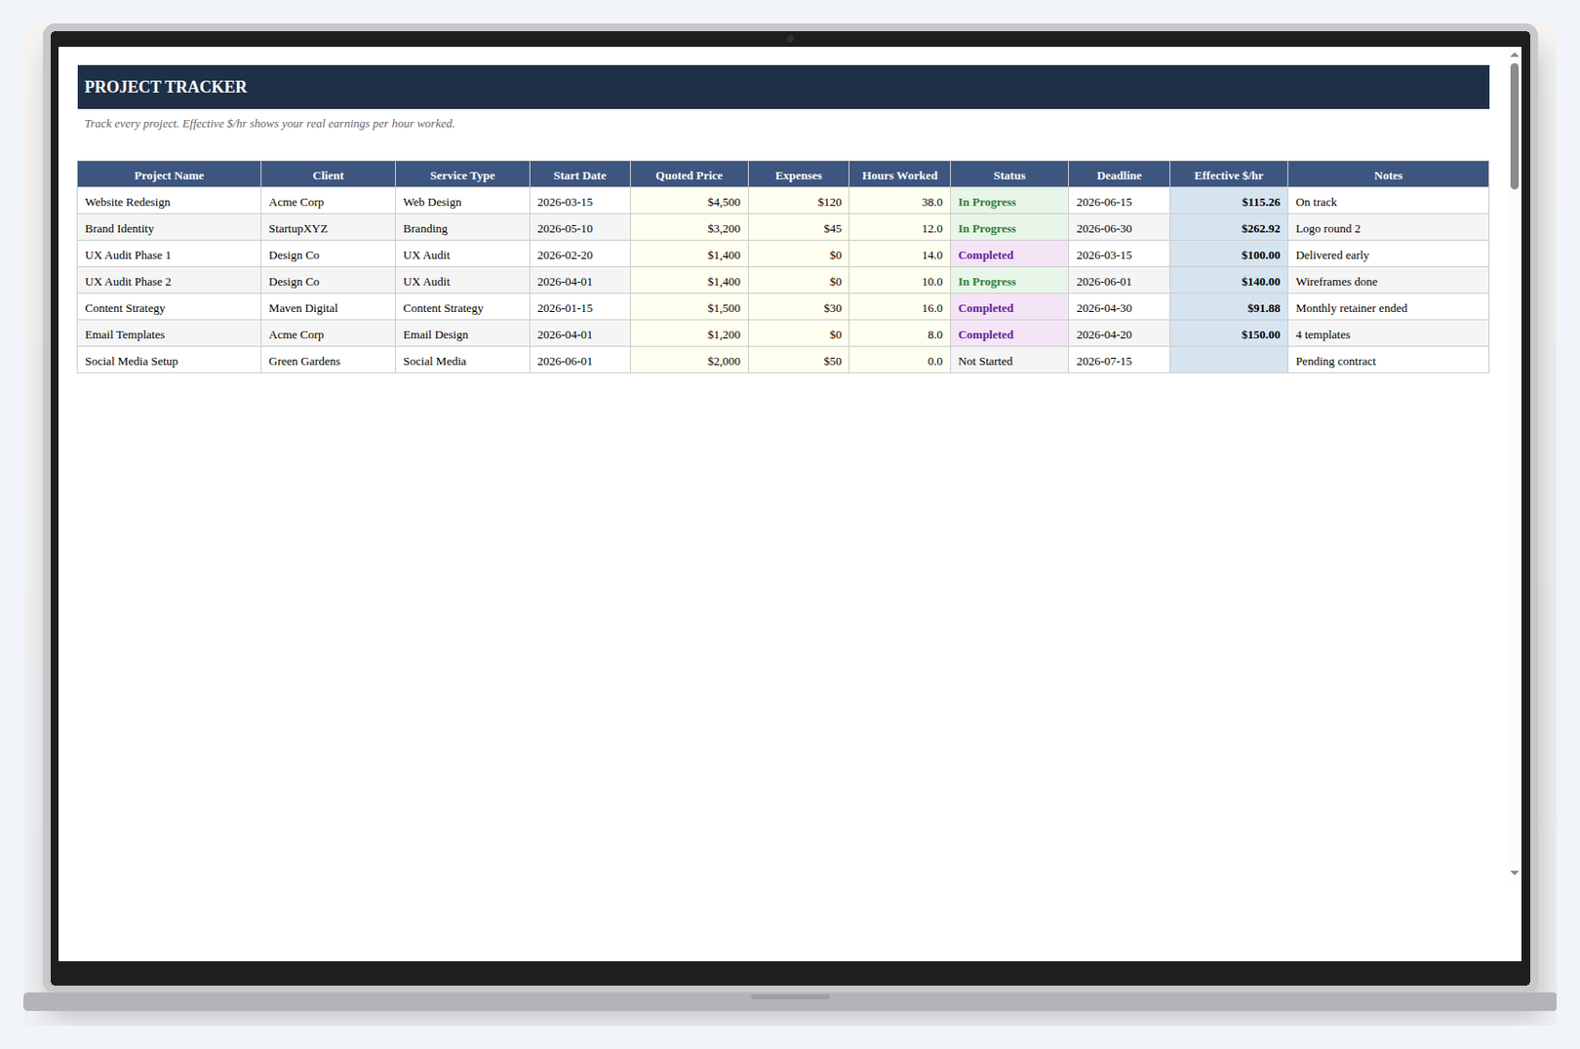Screen dimensions: 1580x1049
Task: Click the UX Audit Phase 1 cell
Action: pyautogui.click(x=169, y=254)
